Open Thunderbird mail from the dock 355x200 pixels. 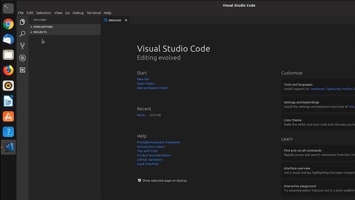[x=8, y=39]
